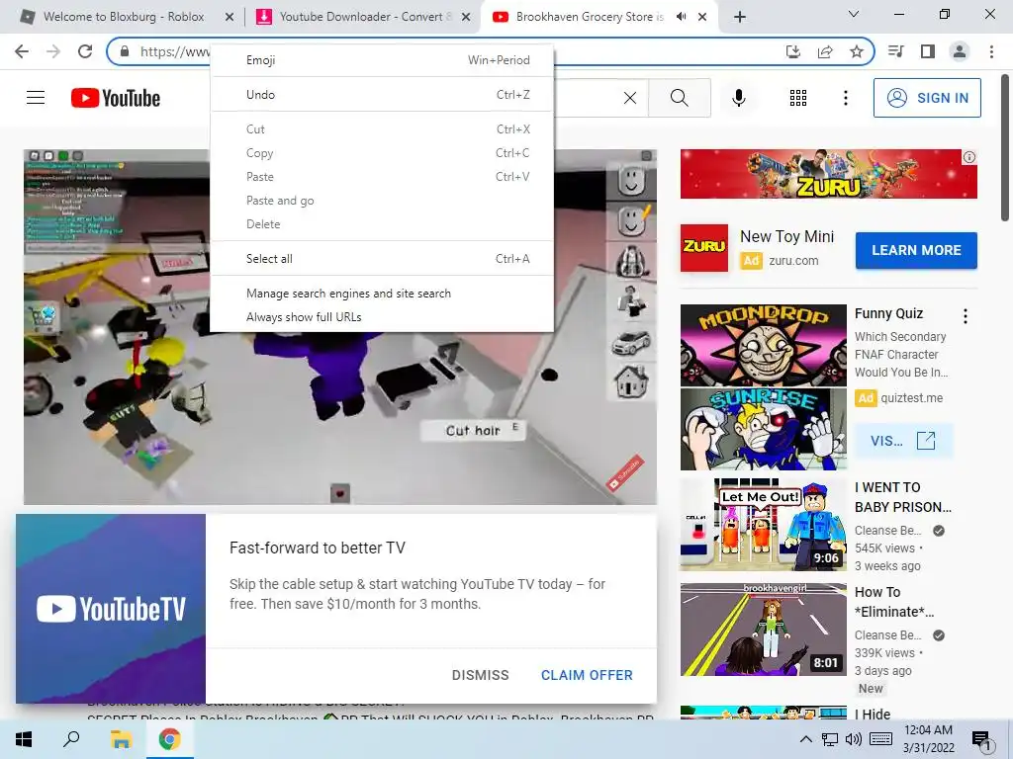Reload the page with the refresh icon
Image resolution: width=1013 pixels, height=759 pixels.
[85, 51]
